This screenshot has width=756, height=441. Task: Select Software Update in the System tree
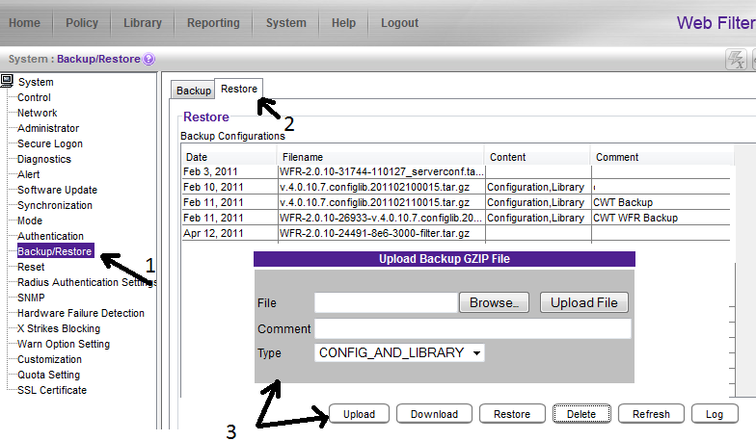pyautogui.click(x=57, y=190)
